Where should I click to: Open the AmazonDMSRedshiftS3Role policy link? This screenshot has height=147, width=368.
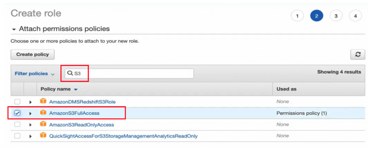[x=82, y=102]
